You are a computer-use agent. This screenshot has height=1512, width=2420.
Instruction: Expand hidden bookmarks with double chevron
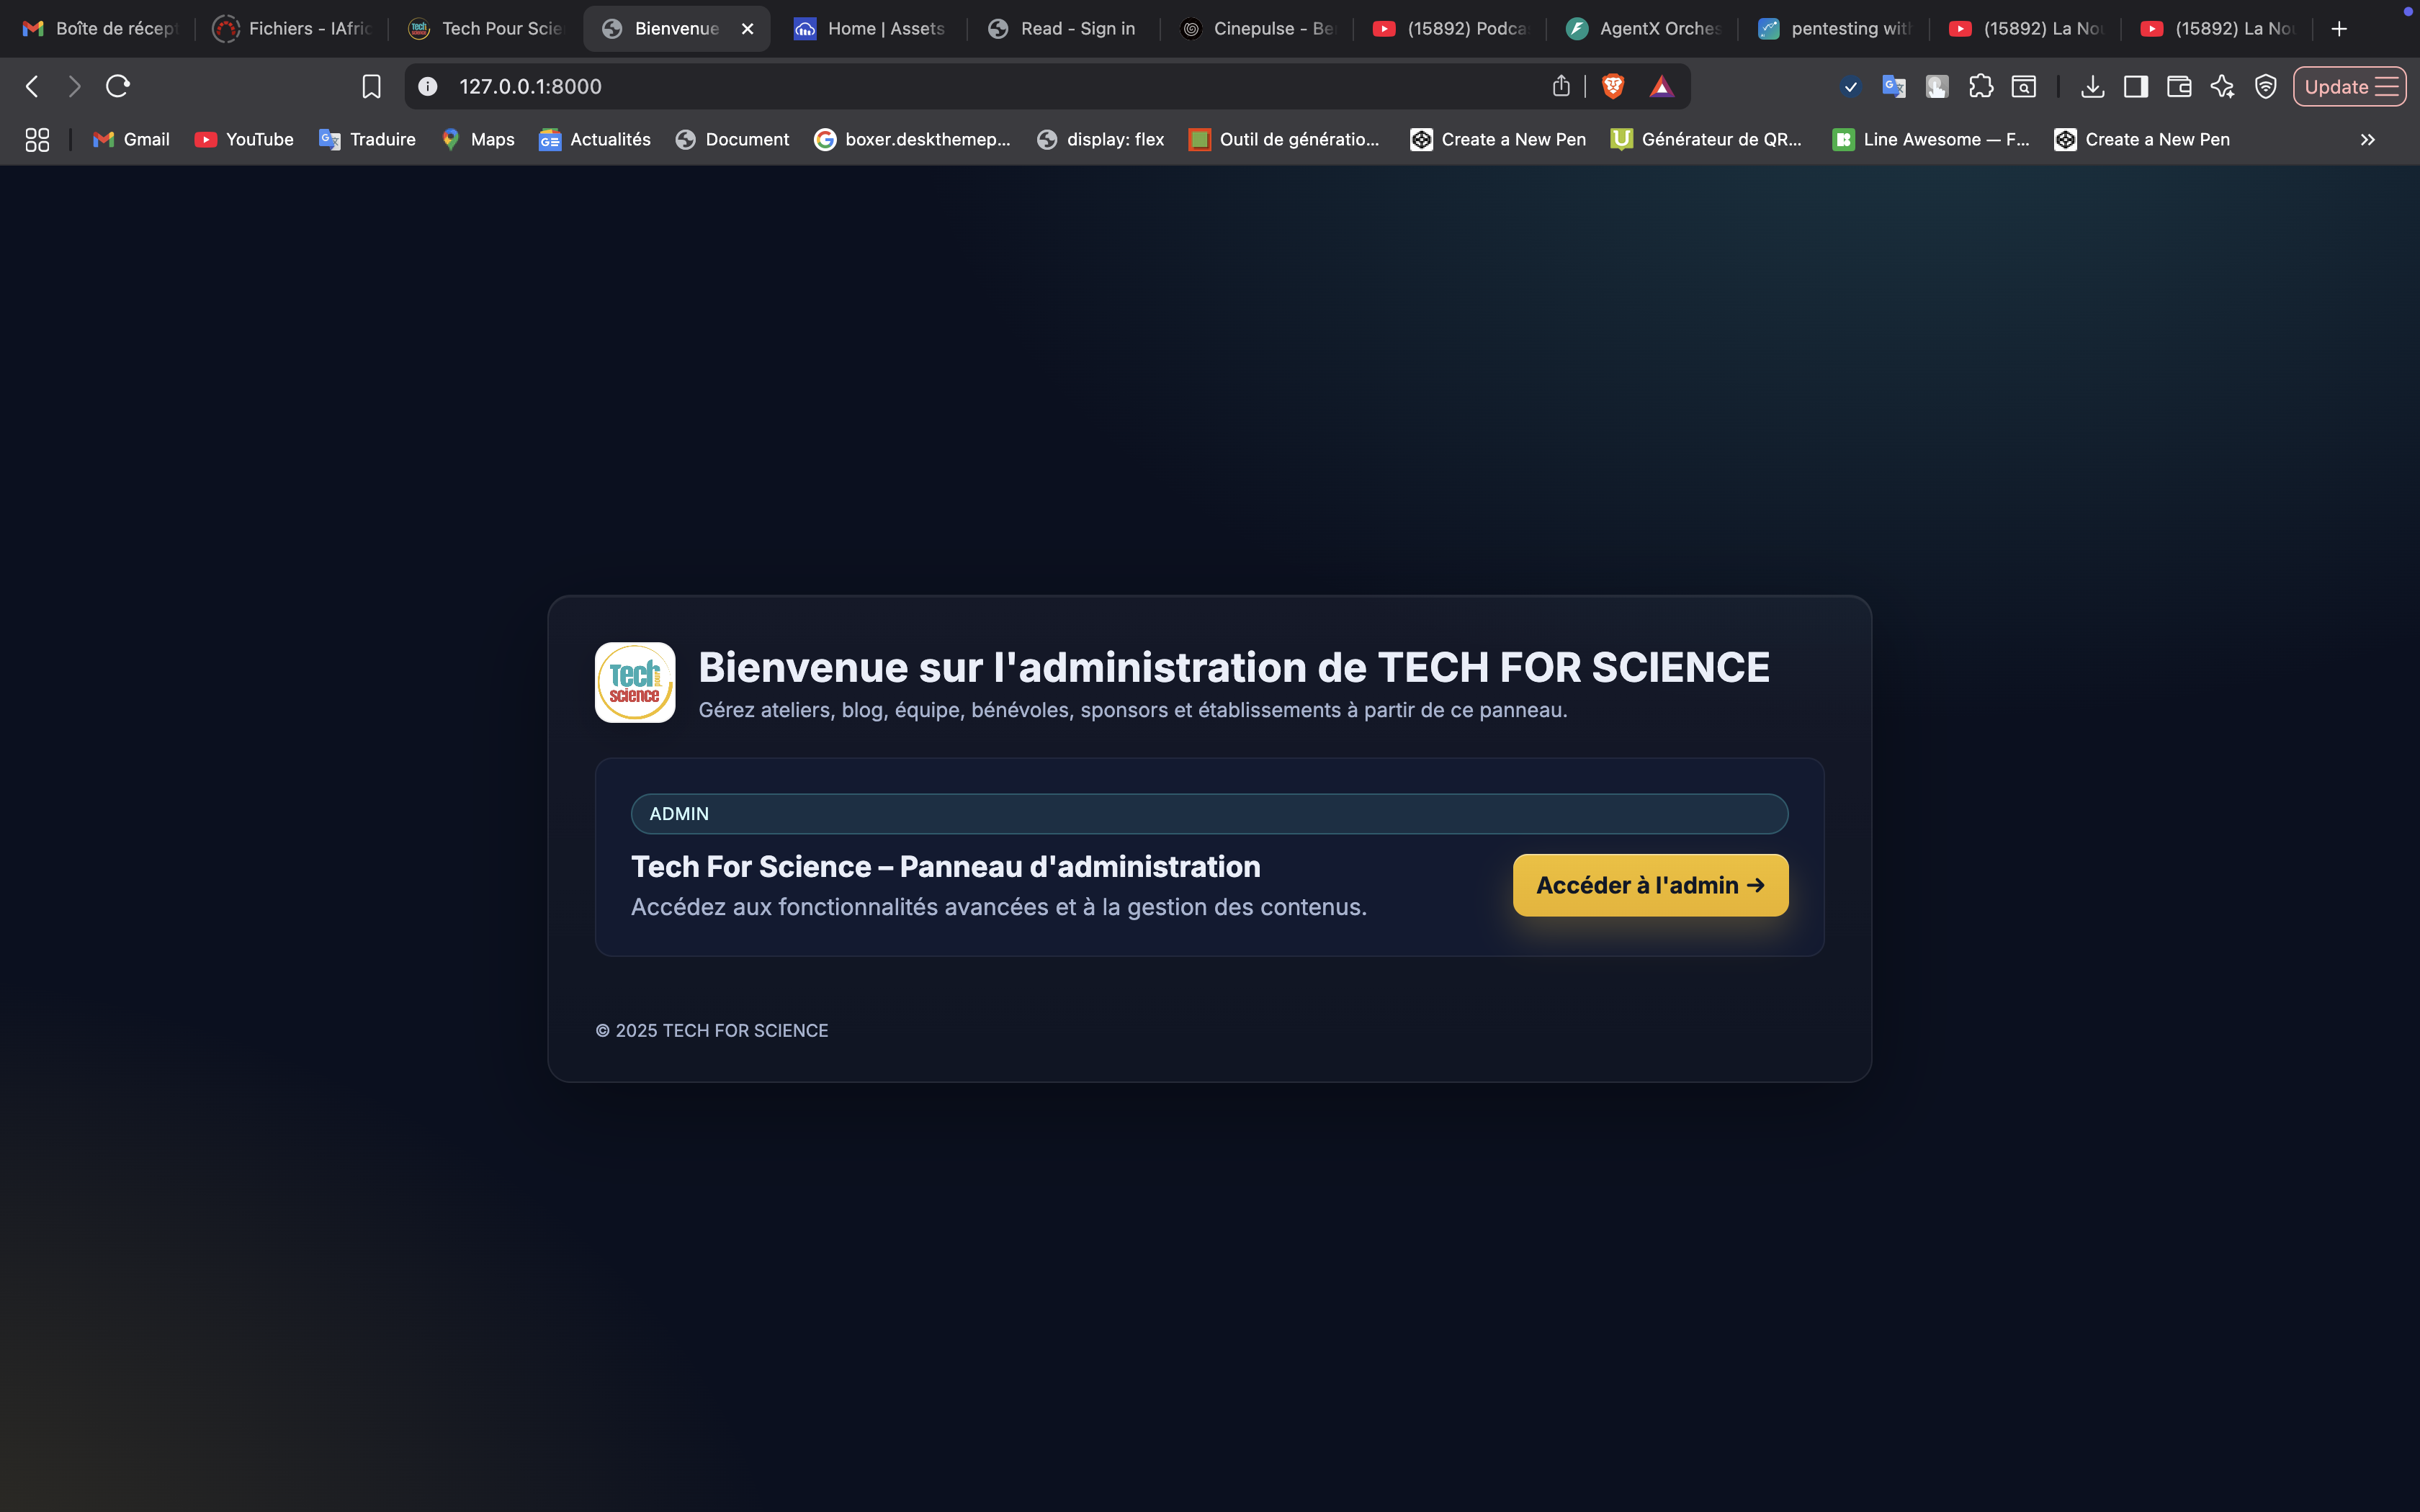click(2367, 140)
